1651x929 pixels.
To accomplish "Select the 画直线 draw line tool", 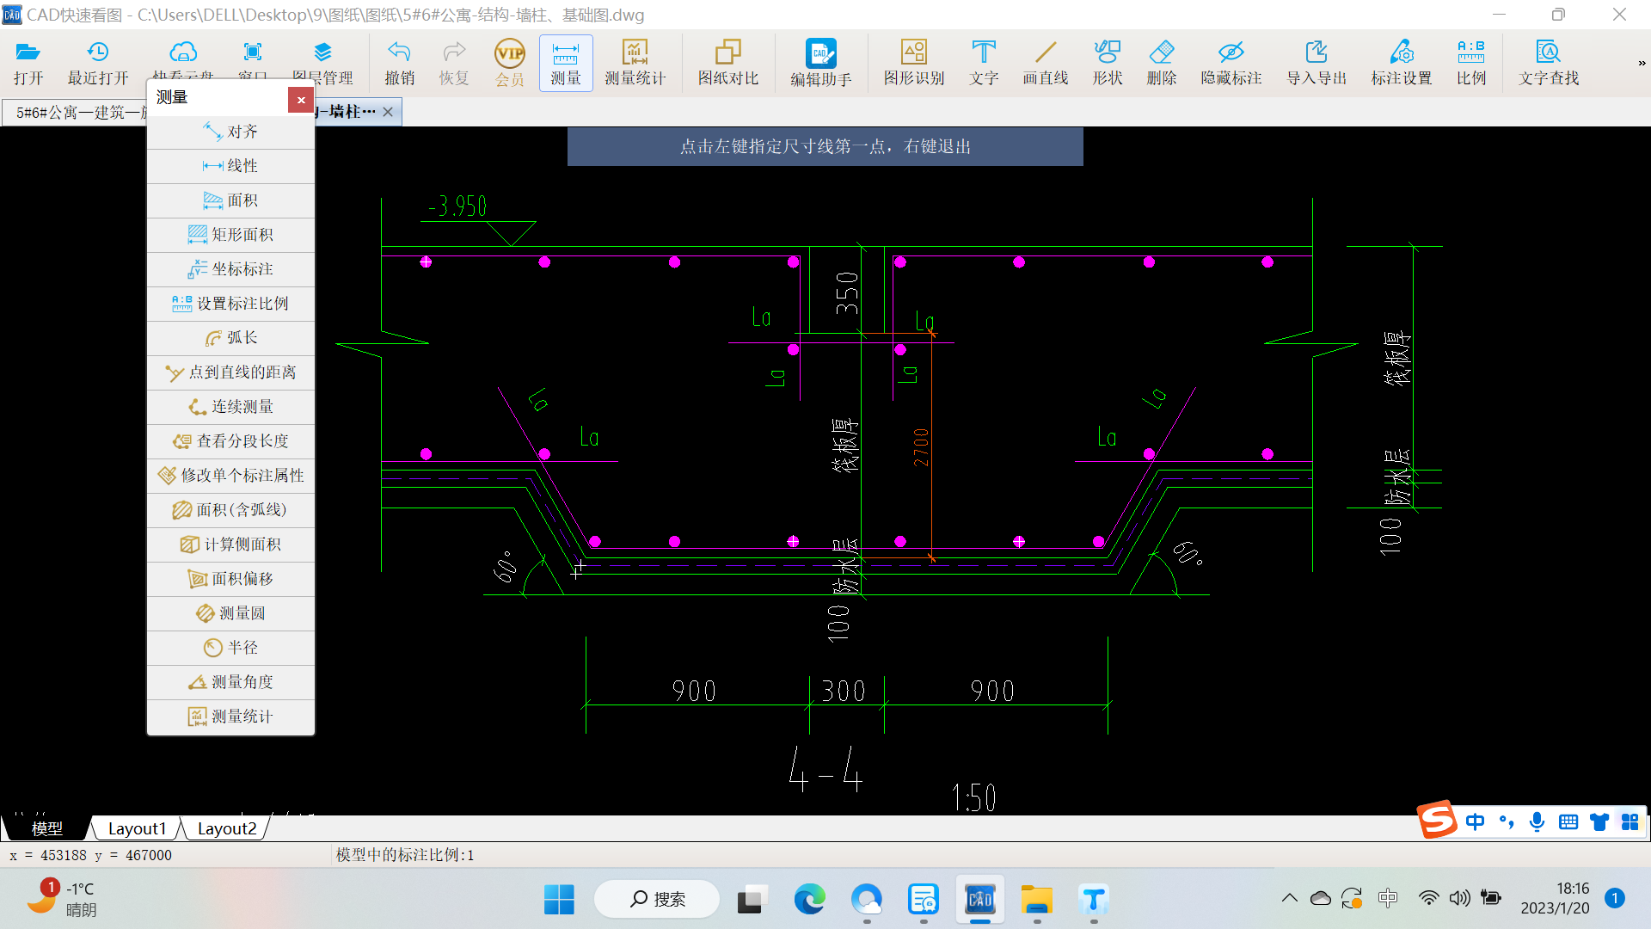I will coord(1046,64).
